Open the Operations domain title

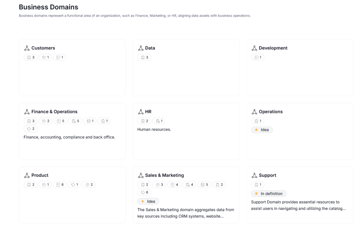coord(270,112)
